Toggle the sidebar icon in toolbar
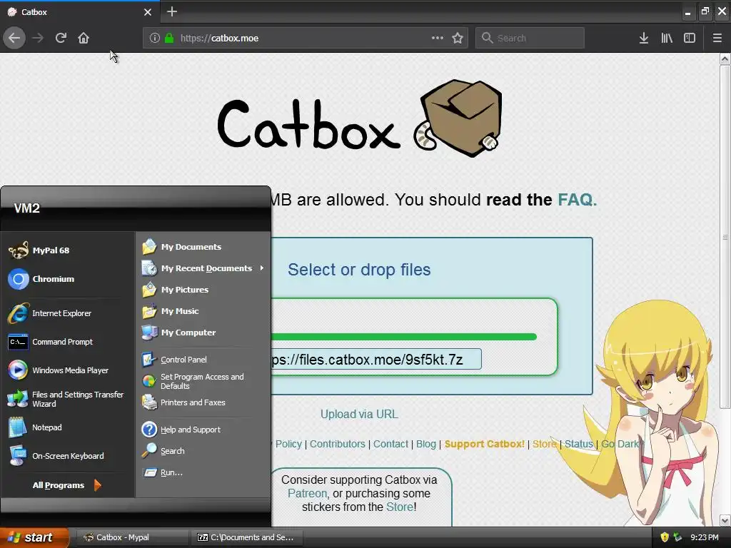Viewport: 731px width, 548px height. pyautogui.click(x=690, y=38)
